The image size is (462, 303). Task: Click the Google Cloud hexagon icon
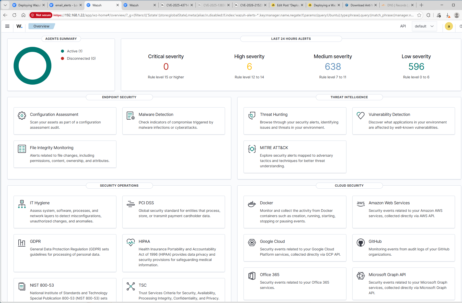[252, 243]
